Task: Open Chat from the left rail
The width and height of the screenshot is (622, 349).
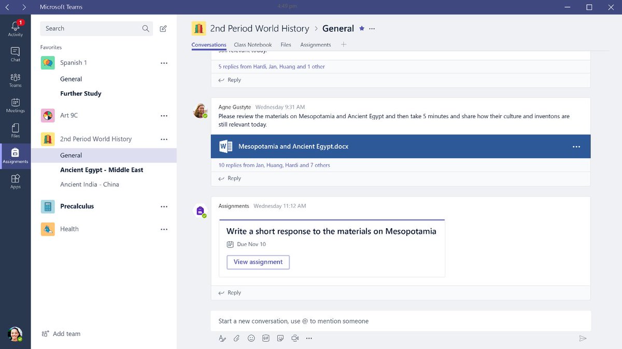Action: click(15, 54)
